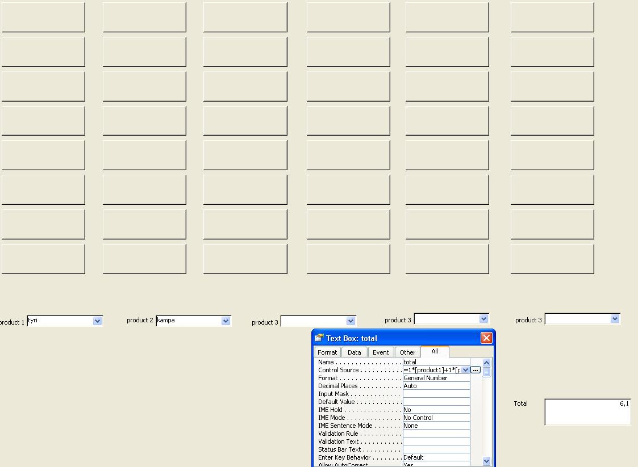Expand the Control Source dropdown arrow
This screenshot has height=467, width=638.
(465, 370)
